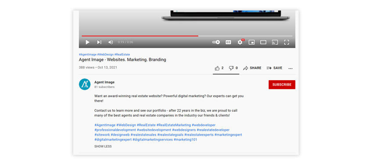
Task: Cast video to TV
Action: (x=275, y=42)
